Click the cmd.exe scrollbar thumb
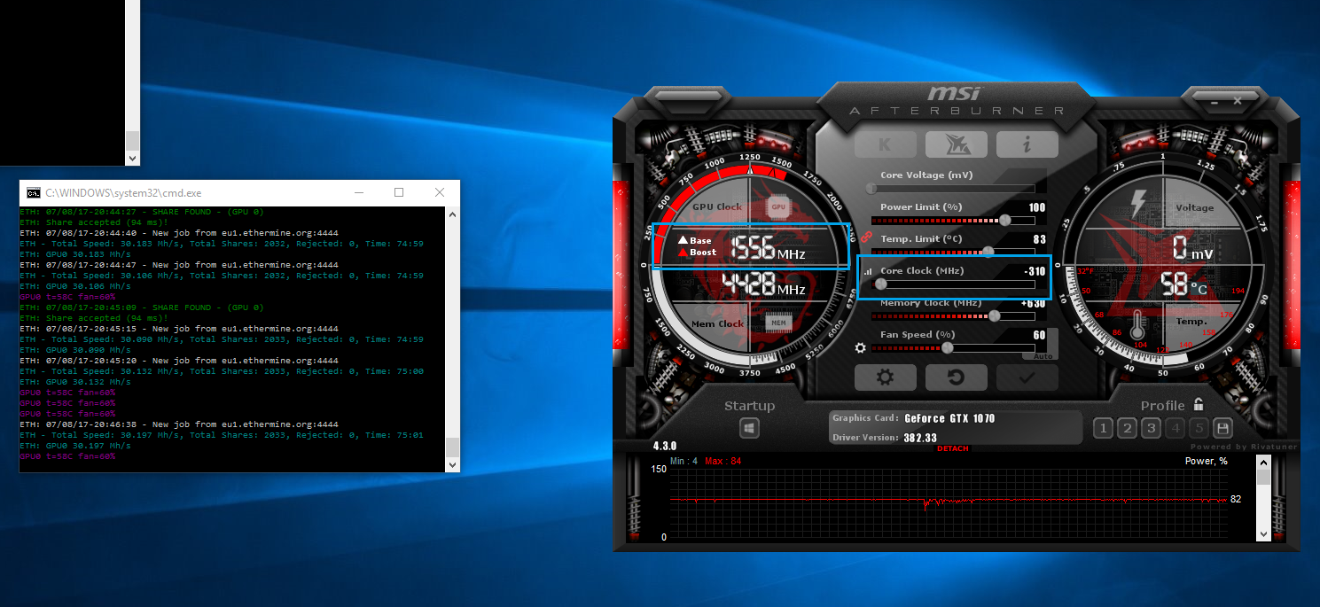 tap(453, 447)
